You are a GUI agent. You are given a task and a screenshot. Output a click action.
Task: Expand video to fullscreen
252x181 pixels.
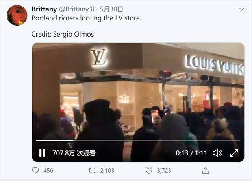point(234,153)
